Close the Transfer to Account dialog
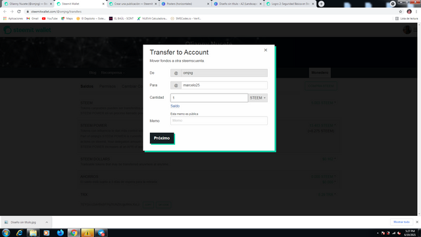The width and height of the screenshot is (421, 237). (x=266, y=50)
